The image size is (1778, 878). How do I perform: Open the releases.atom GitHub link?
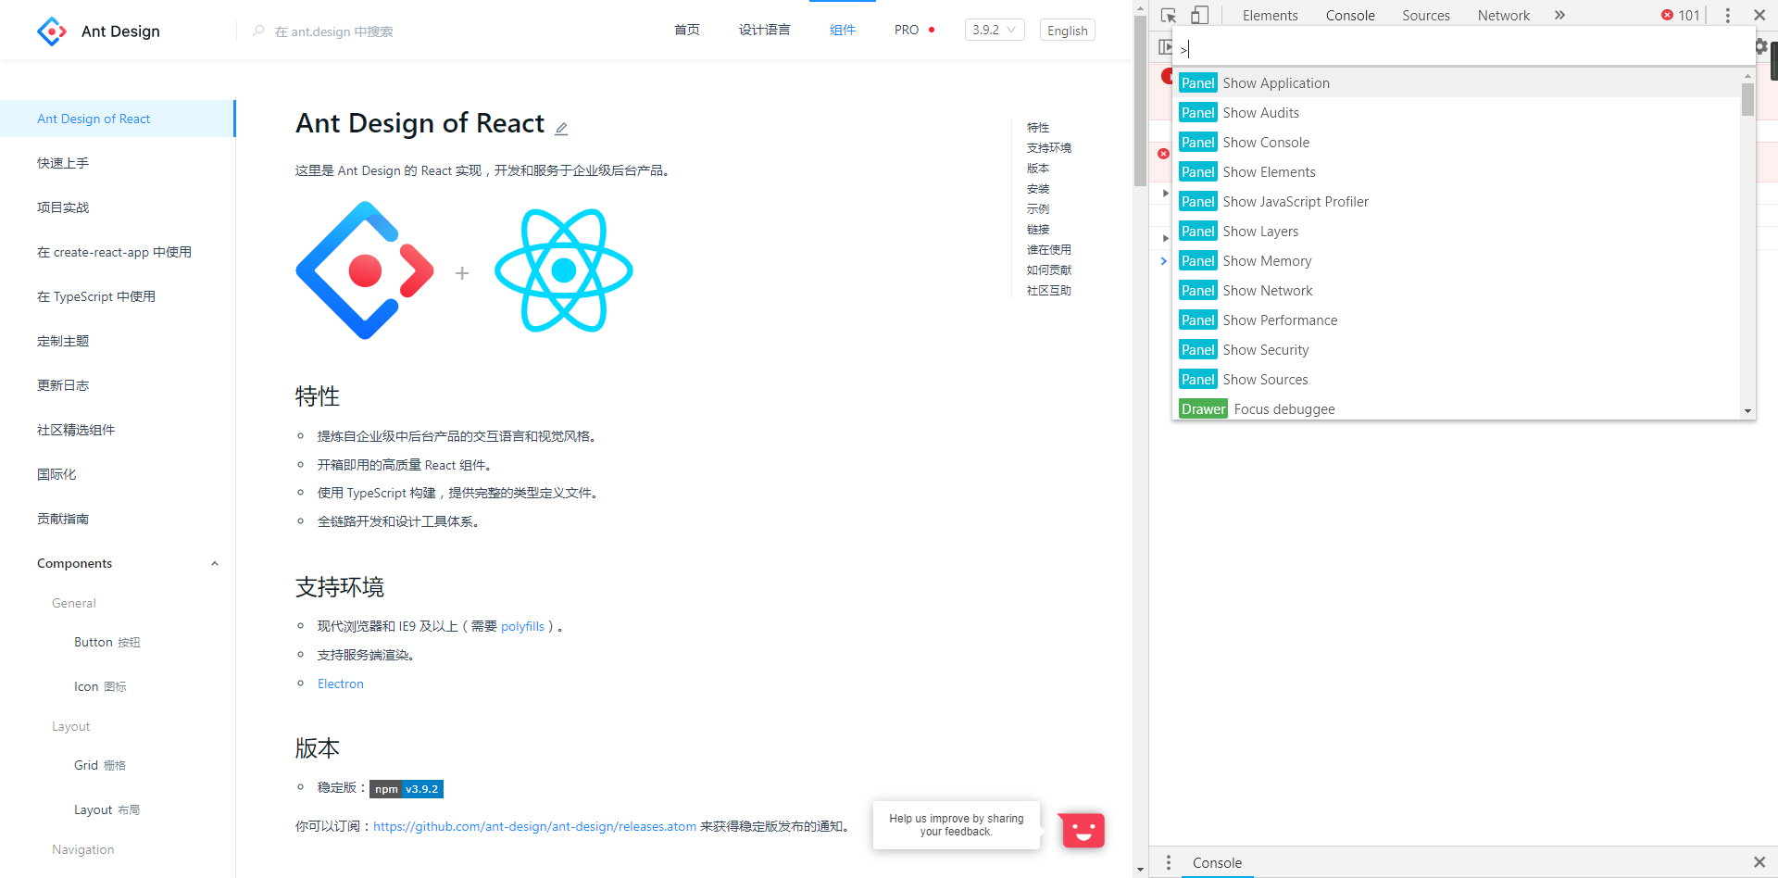(x=534, y=826)
